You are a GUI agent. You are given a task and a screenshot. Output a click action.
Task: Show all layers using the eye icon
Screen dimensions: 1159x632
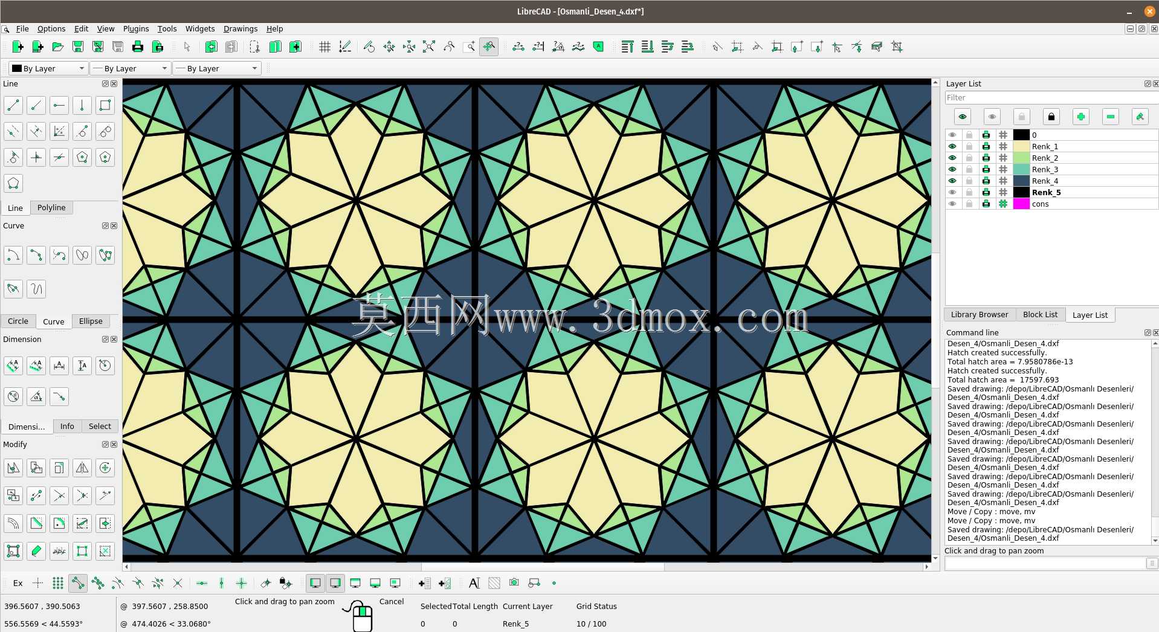pos(962,117)
